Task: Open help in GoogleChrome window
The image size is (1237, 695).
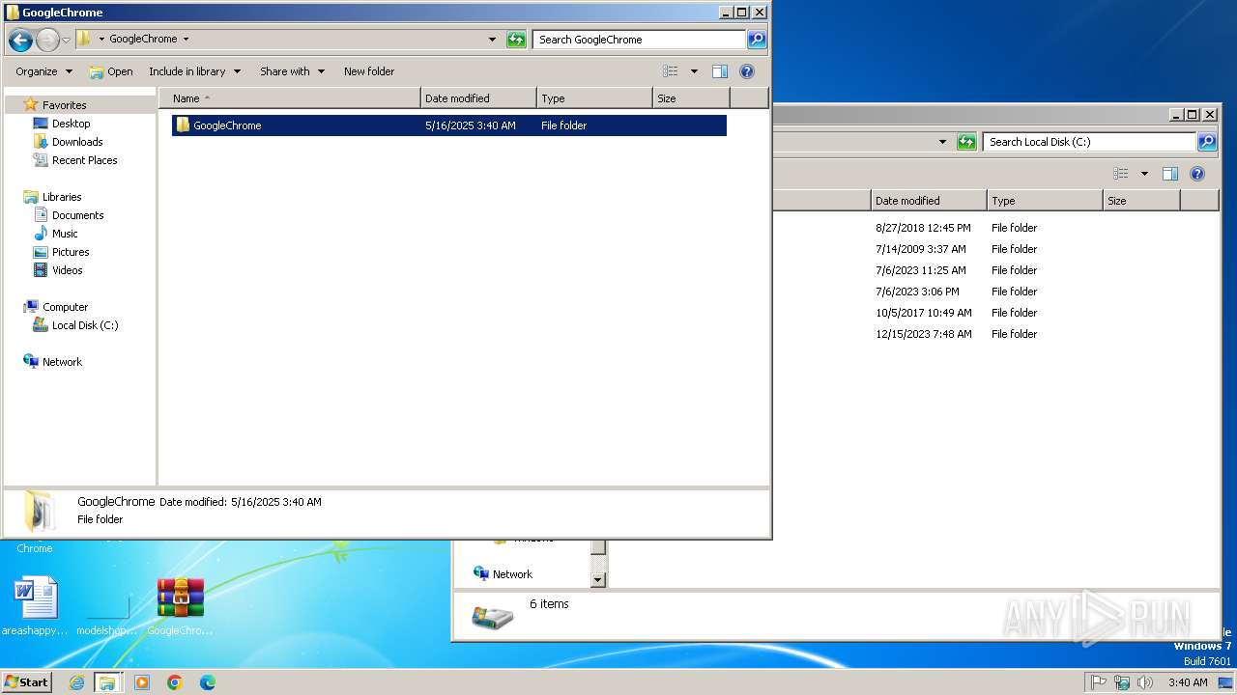Action: coord(747,71)
